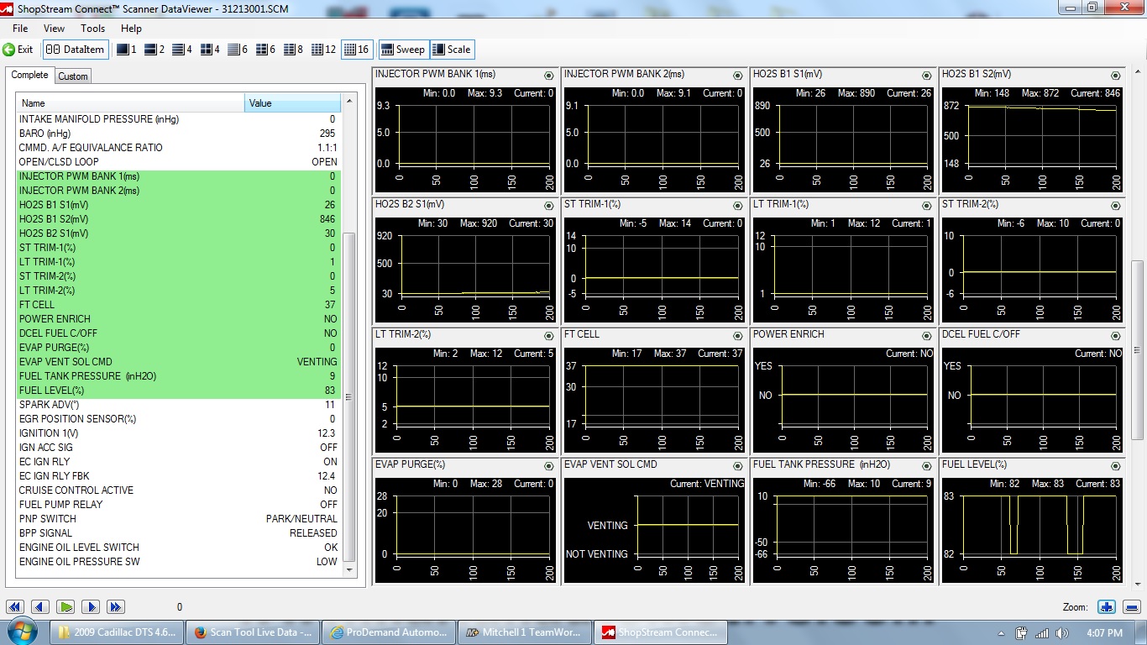Screen dimensions: 1147x645
Task: Zoom in with the plus button
Action: [1107, 606]
